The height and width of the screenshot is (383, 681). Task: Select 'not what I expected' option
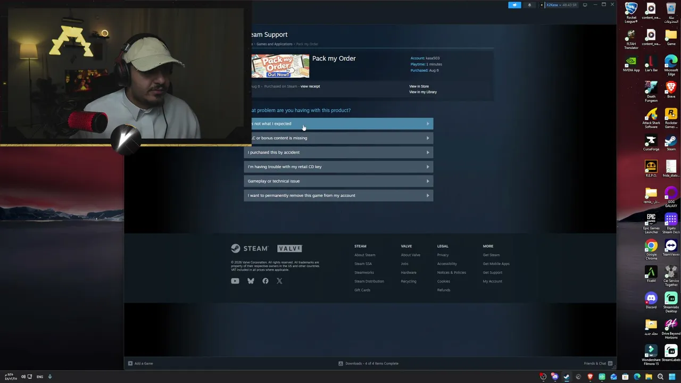342,123
